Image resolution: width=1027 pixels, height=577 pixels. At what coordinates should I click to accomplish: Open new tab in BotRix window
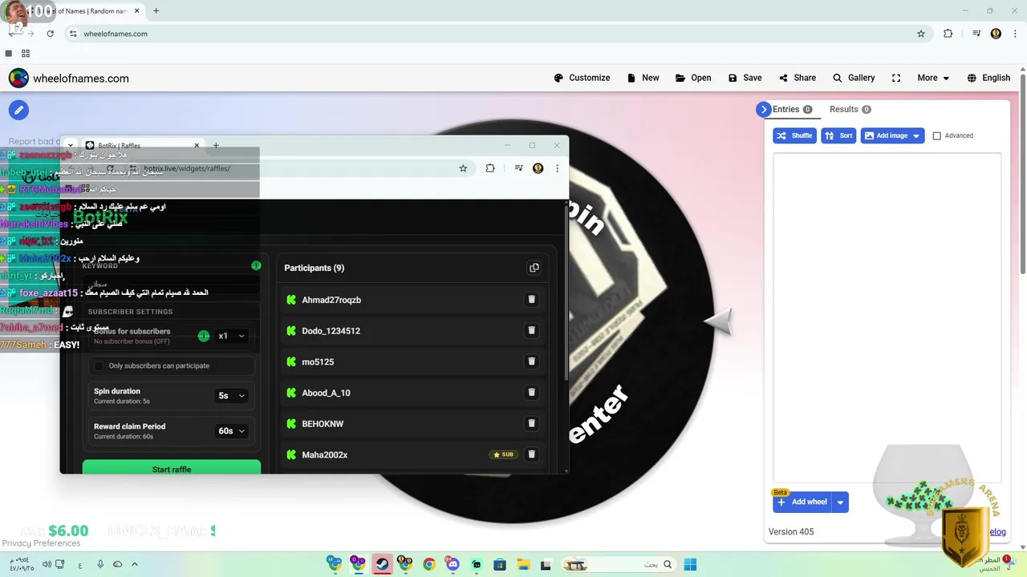point(216,146)
